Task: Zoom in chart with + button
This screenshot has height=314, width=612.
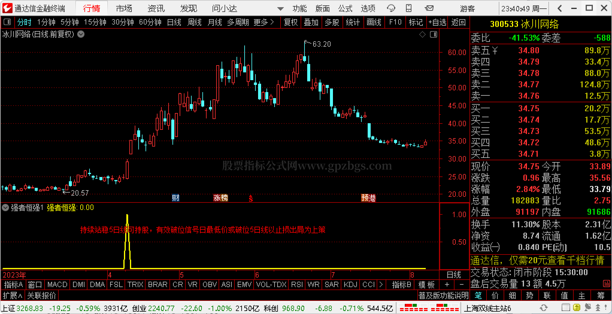Action: coord(447,284)
